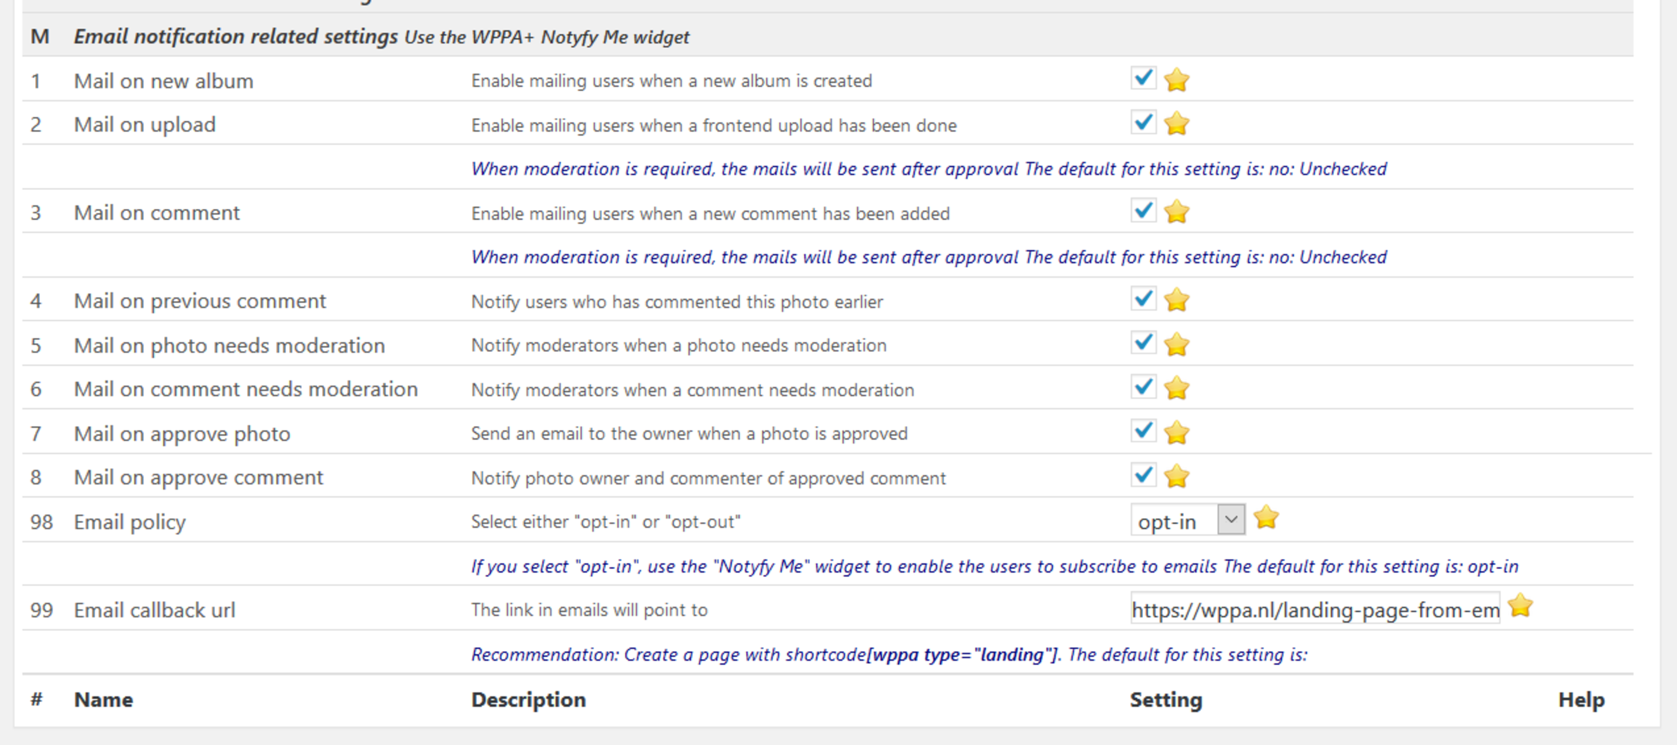1677x745 pixels.
Task: Click the help star beside Mail on upload
Action: pyautogui.click(x=1177, y=123)
